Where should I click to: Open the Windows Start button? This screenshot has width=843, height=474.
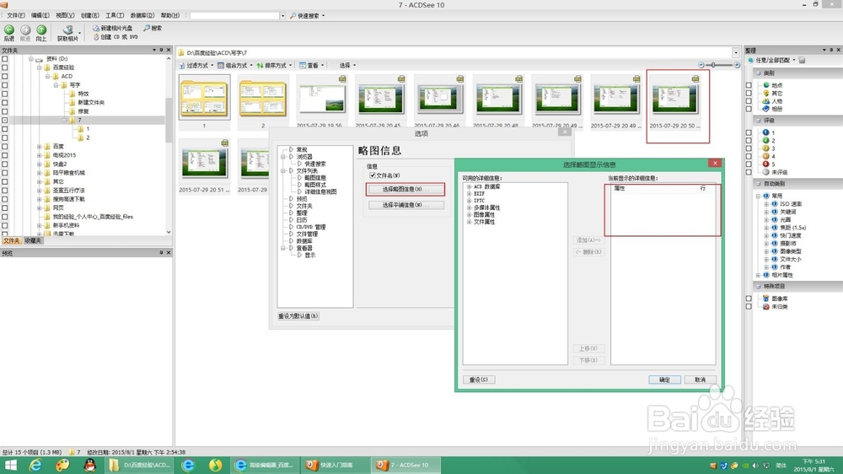[10, 466]
